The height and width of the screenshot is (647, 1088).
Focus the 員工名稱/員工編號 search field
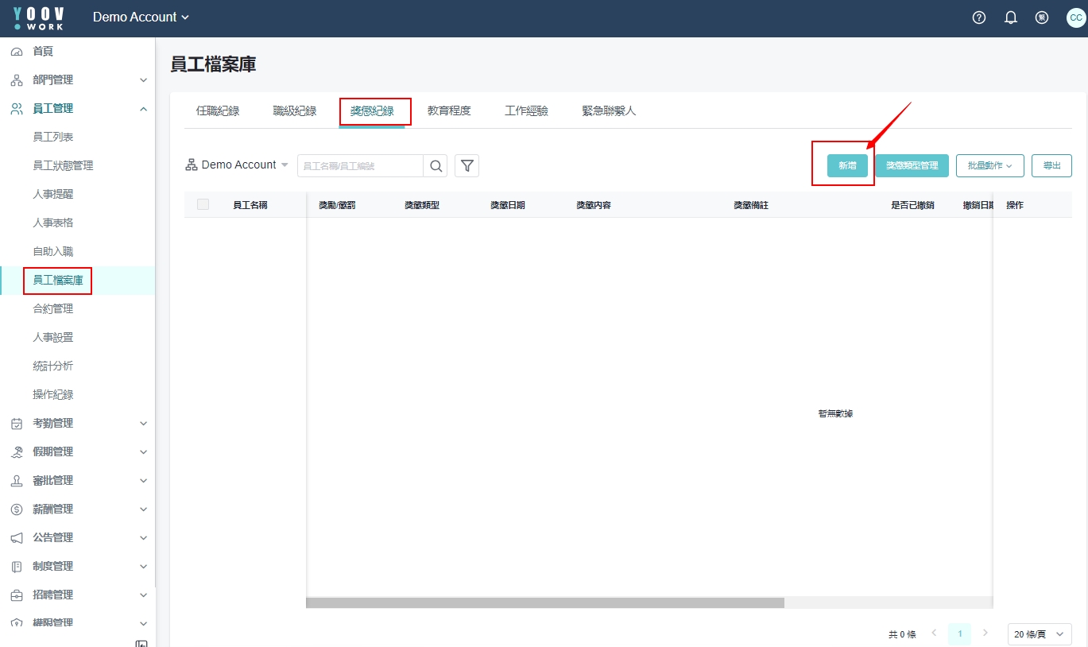(x=360, y=165)
